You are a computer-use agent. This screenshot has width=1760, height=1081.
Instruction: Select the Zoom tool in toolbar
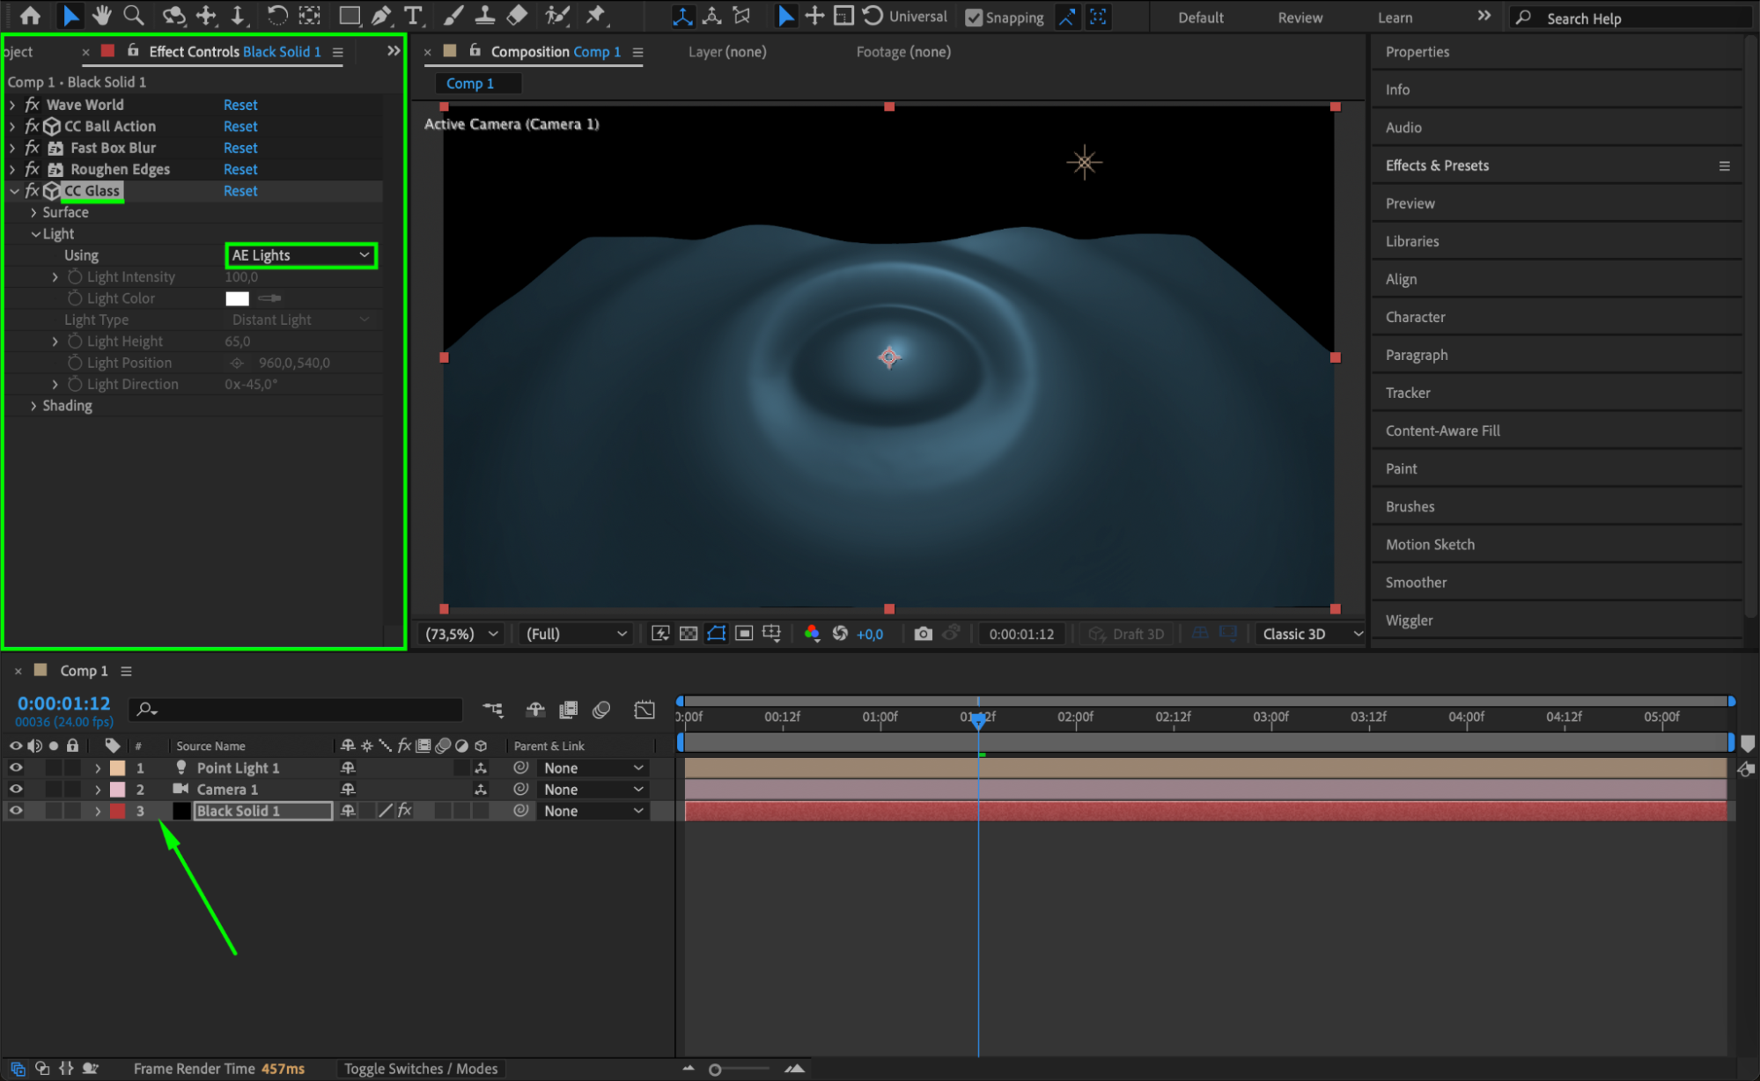click(133, 15)
